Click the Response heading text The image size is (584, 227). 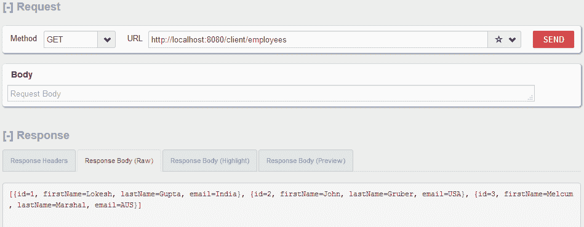tap(43, 135)
